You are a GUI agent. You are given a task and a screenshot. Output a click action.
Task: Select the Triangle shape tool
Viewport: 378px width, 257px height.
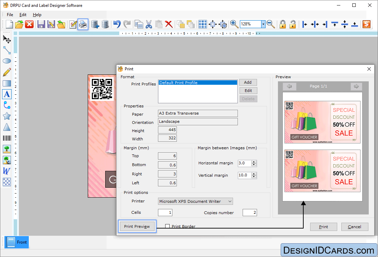[x=7, y=127]
